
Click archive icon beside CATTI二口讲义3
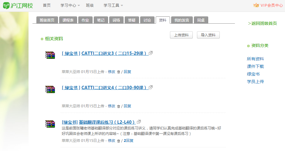tap(50, 55)
